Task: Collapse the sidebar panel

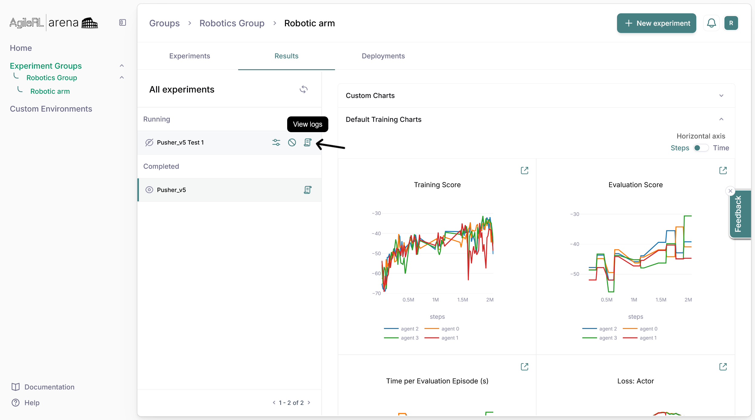Action: coord(123,23)
